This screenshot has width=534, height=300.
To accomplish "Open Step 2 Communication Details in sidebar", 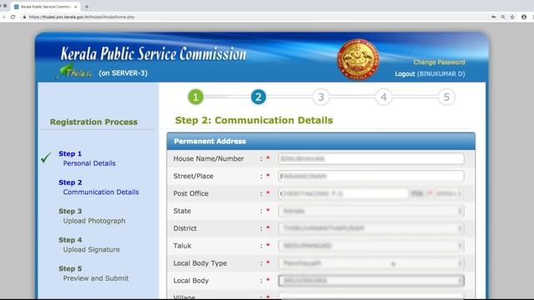I will point(98,187).
